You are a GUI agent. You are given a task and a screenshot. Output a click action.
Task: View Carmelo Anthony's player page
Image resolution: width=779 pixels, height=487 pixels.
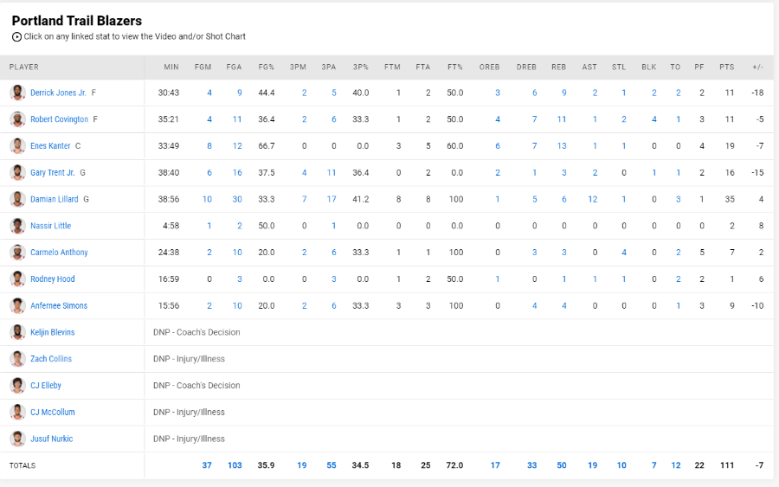pyautogui.click(x=59, y=253)
